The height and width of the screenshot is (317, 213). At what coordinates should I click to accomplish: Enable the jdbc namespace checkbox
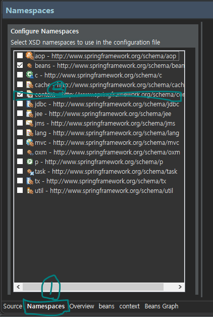[x=20, y=103]
